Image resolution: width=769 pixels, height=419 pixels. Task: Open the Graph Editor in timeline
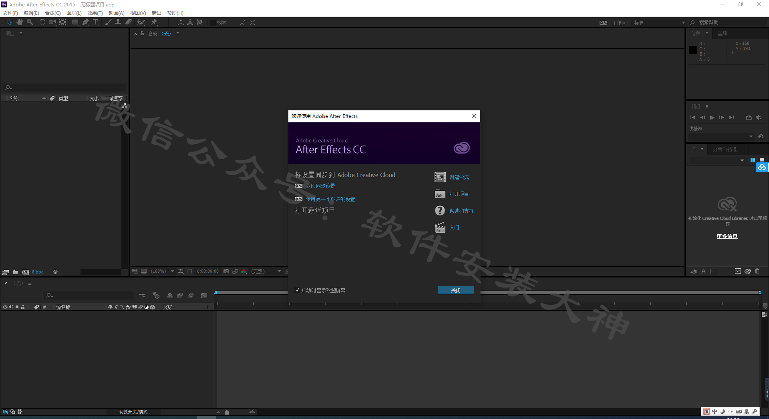204,295
